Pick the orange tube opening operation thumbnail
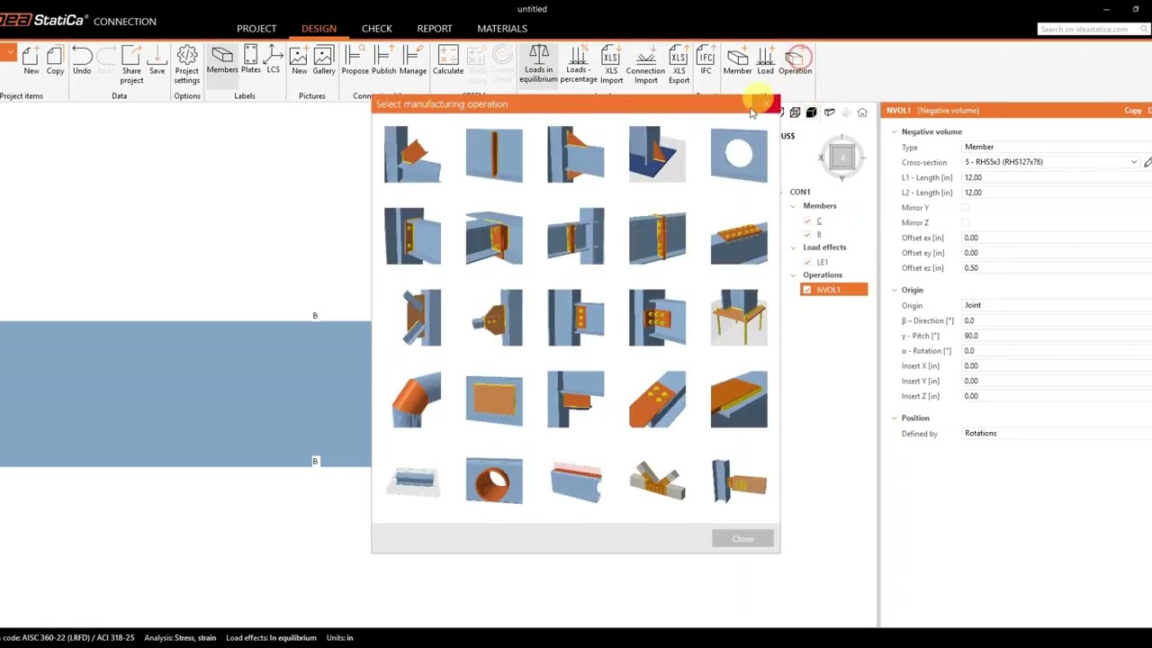 [x=494, y=481]
